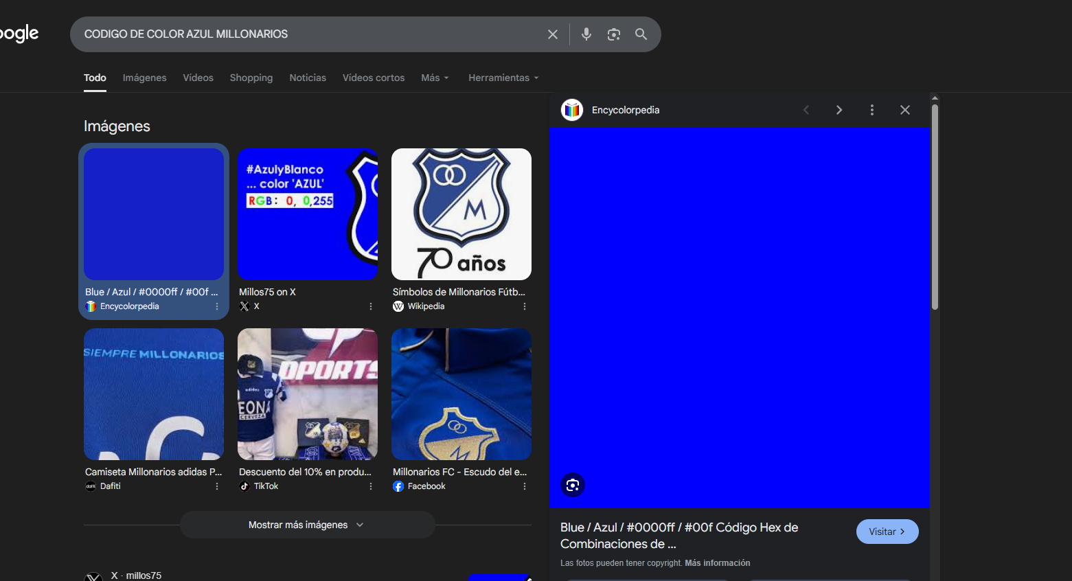Open the X · millos75 result
Screen dimensions: 1072x581
(136, 576)
